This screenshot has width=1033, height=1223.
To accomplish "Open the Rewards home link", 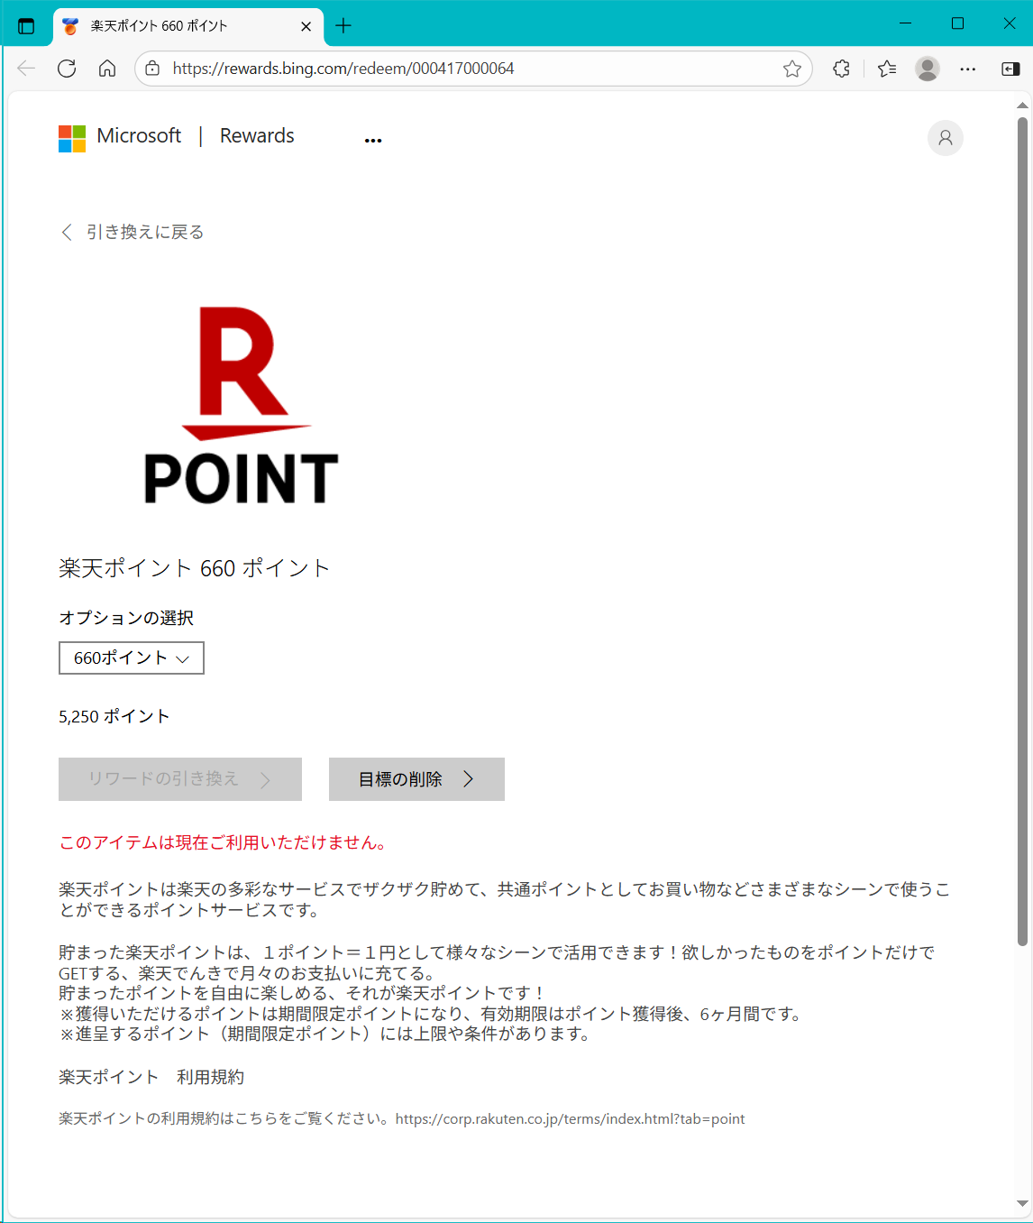I will pyautogui.click(x=257, y=136).
